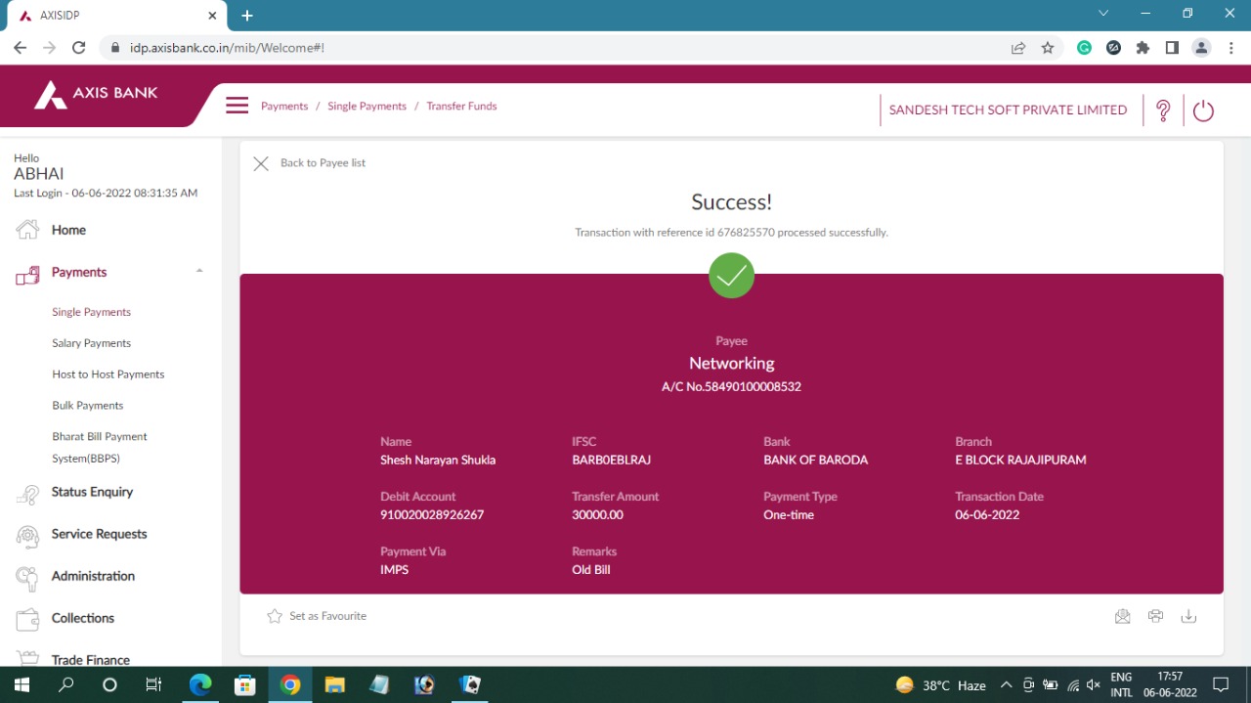This screenshot has width=1251, height=703.
Task: Open the Grammarly extension icon
Action: (1084, 47)
